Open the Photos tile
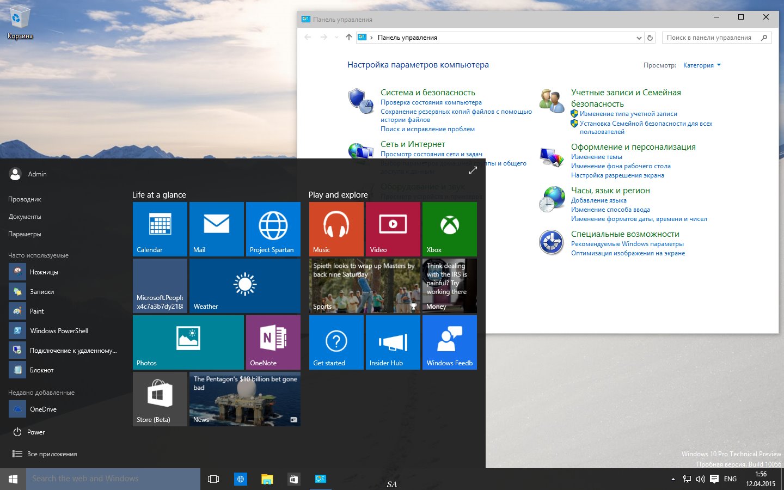784x490 pixels. (x=188, y=342)
